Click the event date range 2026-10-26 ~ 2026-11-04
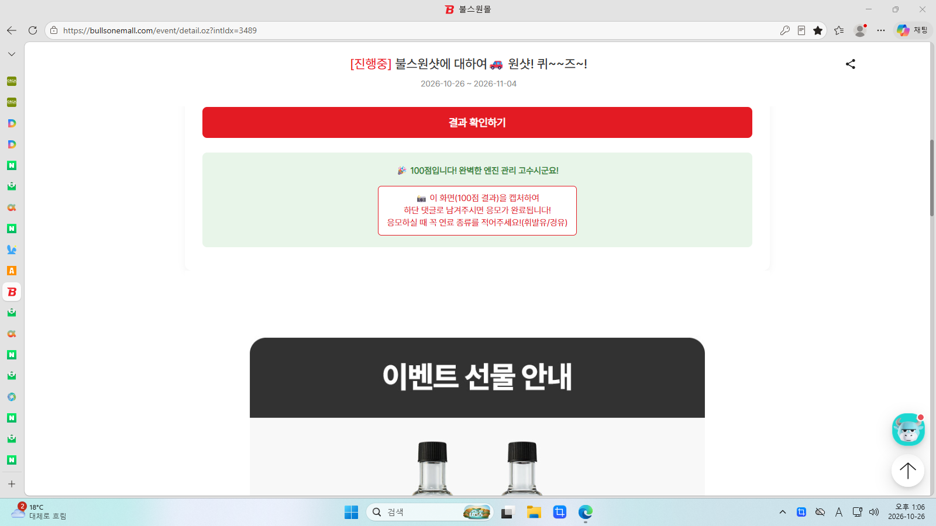The image size is (936, 526). 469,84
